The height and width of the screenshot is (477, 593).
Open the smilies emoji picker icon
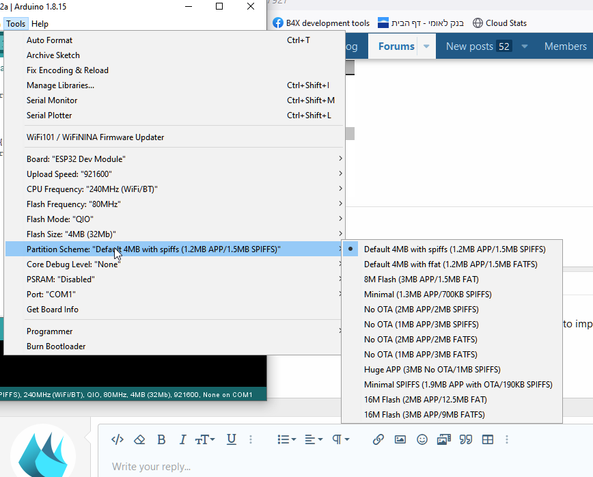click(422, 439)
